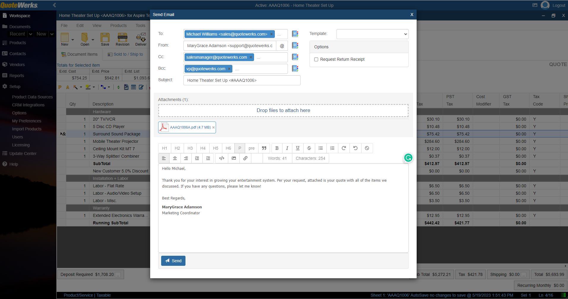The width and height of the screenshot is (568, 299).
Task: Expand the Open document dropdown arrow
Action: click(x=93, y=40)
